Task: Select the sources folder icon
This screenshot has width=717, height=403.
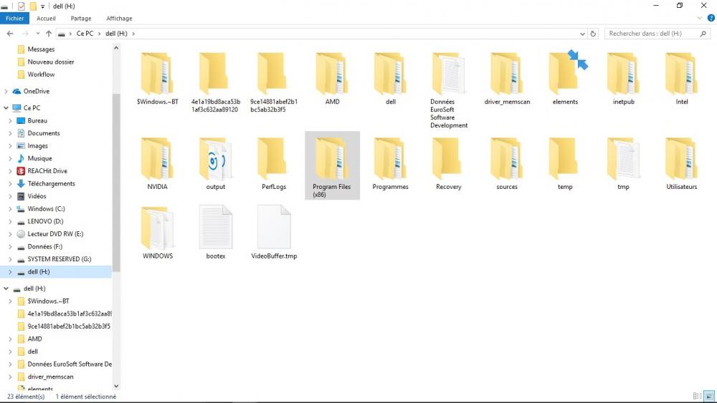Action: click(507, 158)
